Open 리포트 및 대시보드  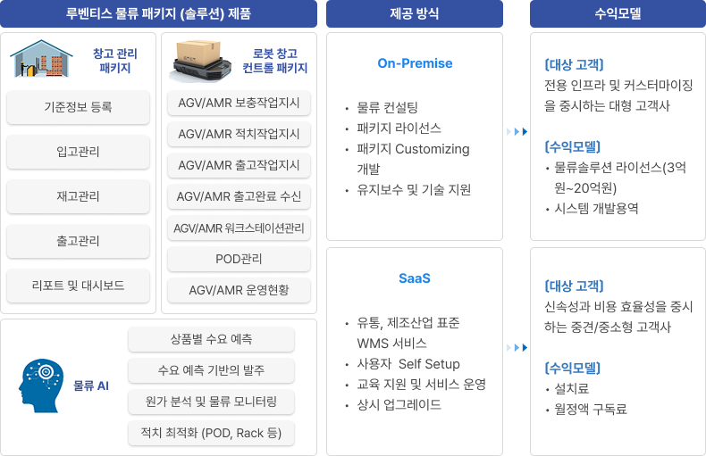point(79,286)
